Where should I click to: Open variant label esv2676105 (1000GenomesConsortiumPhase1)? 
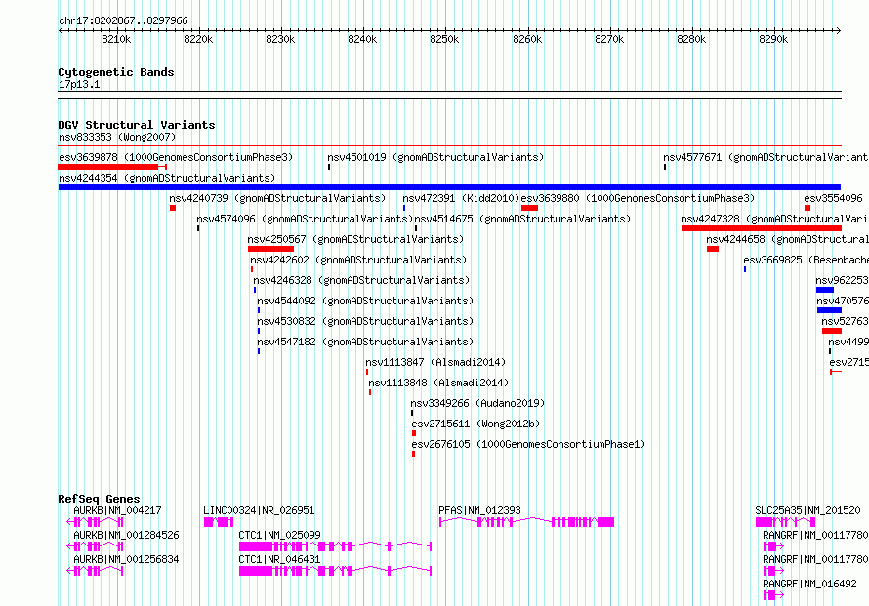click(528, 444)
